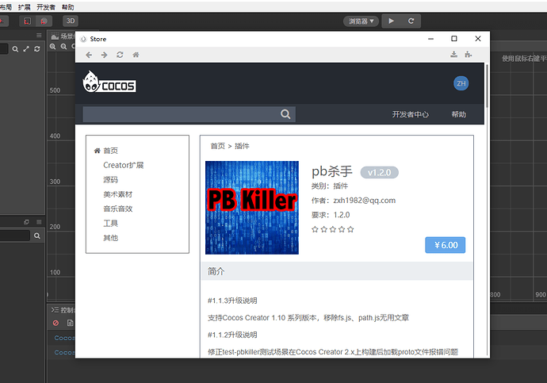Image resolution: width=547 pixels, height=383 pixels.
Task: Select the 场景 editor tab
Action: pos(63,36)
